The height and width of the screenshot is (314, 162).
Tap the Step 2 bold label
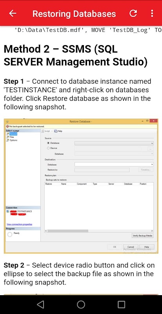coord(14,265)
